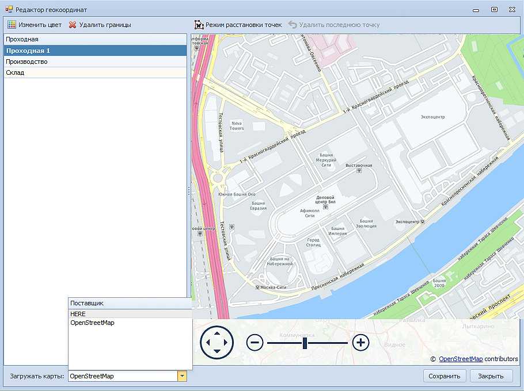Click the Neva Towers label on map
Screen dimensions: 524x391
click(237, 126)
